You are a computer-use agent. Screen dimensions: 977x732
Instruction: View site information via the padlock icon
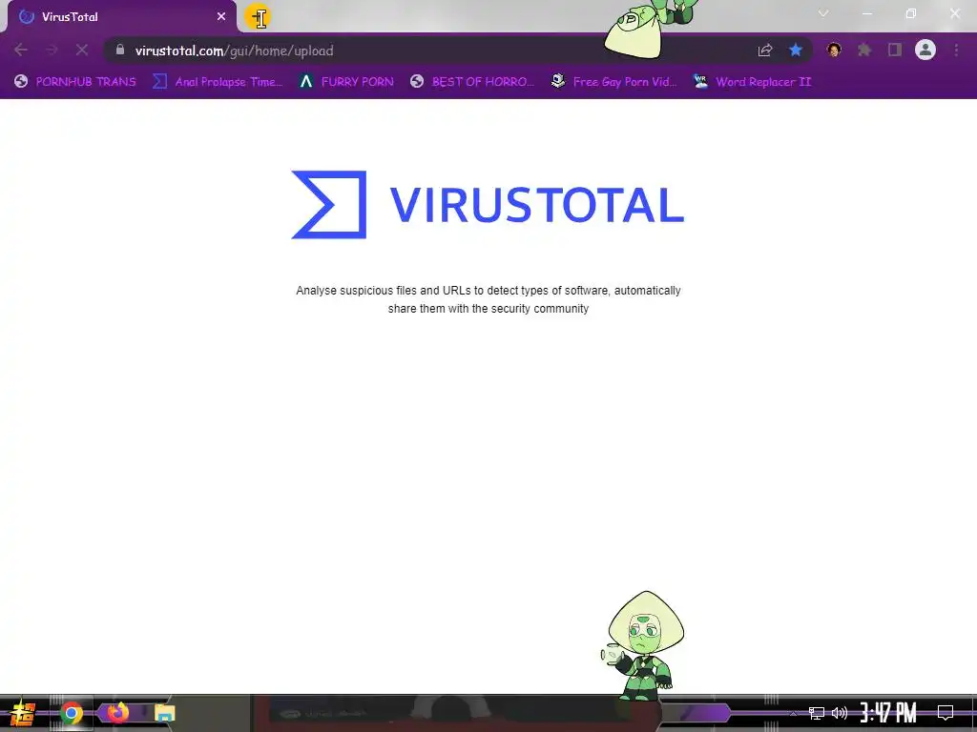pos(120,50)
